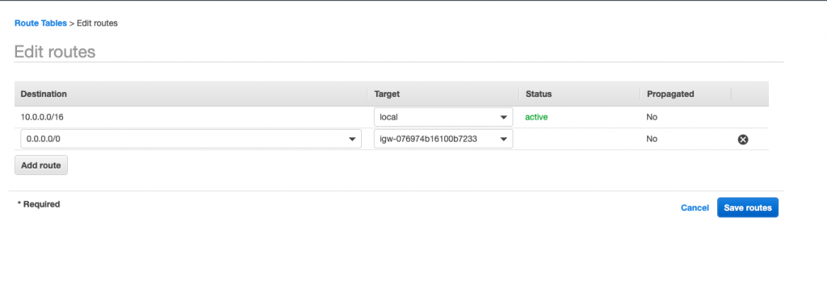Go back to Route Tables breadcrumb
827x301 pixels.
coord(40,23)
